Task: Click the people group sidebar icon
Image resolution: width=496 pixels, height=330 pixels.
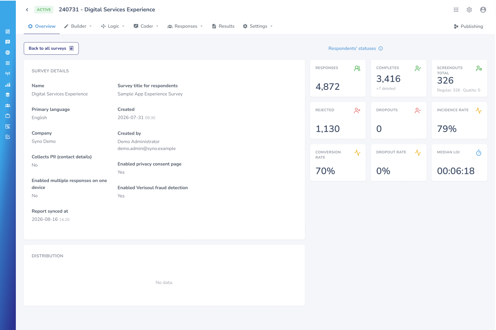Action: click(8, 105)
